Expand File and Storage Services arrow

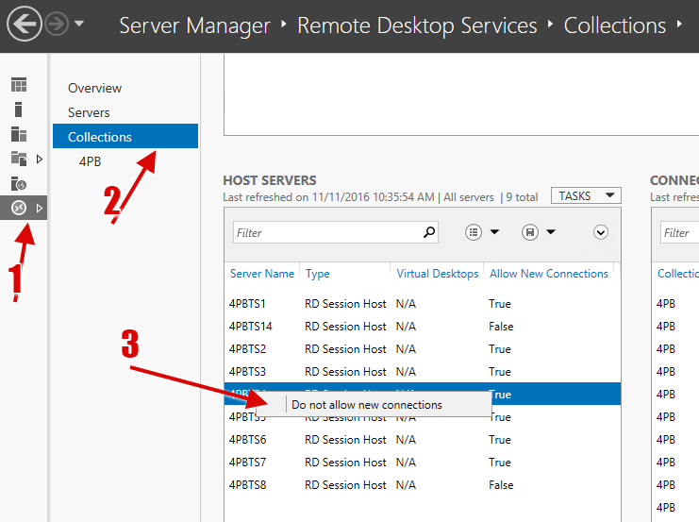tap(40, 159)
